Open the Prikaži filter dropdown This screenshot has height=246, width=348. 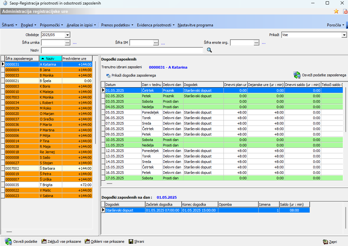[344, 35]
